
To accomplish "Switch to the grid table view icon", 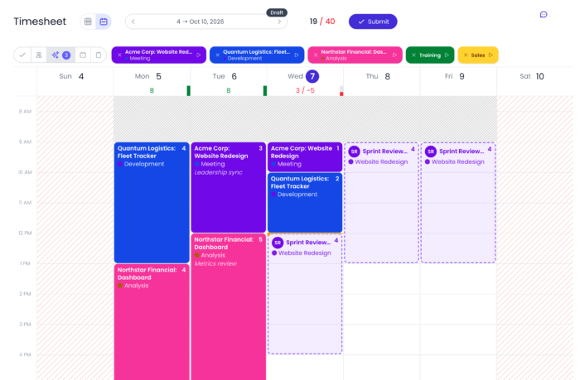I will (88, 22).
